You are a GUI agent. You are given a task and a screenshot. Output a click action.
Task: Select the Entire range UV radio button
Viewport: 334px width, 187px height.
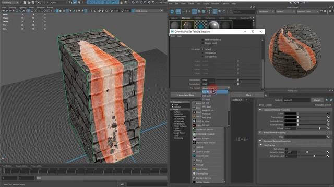[202, 53]
